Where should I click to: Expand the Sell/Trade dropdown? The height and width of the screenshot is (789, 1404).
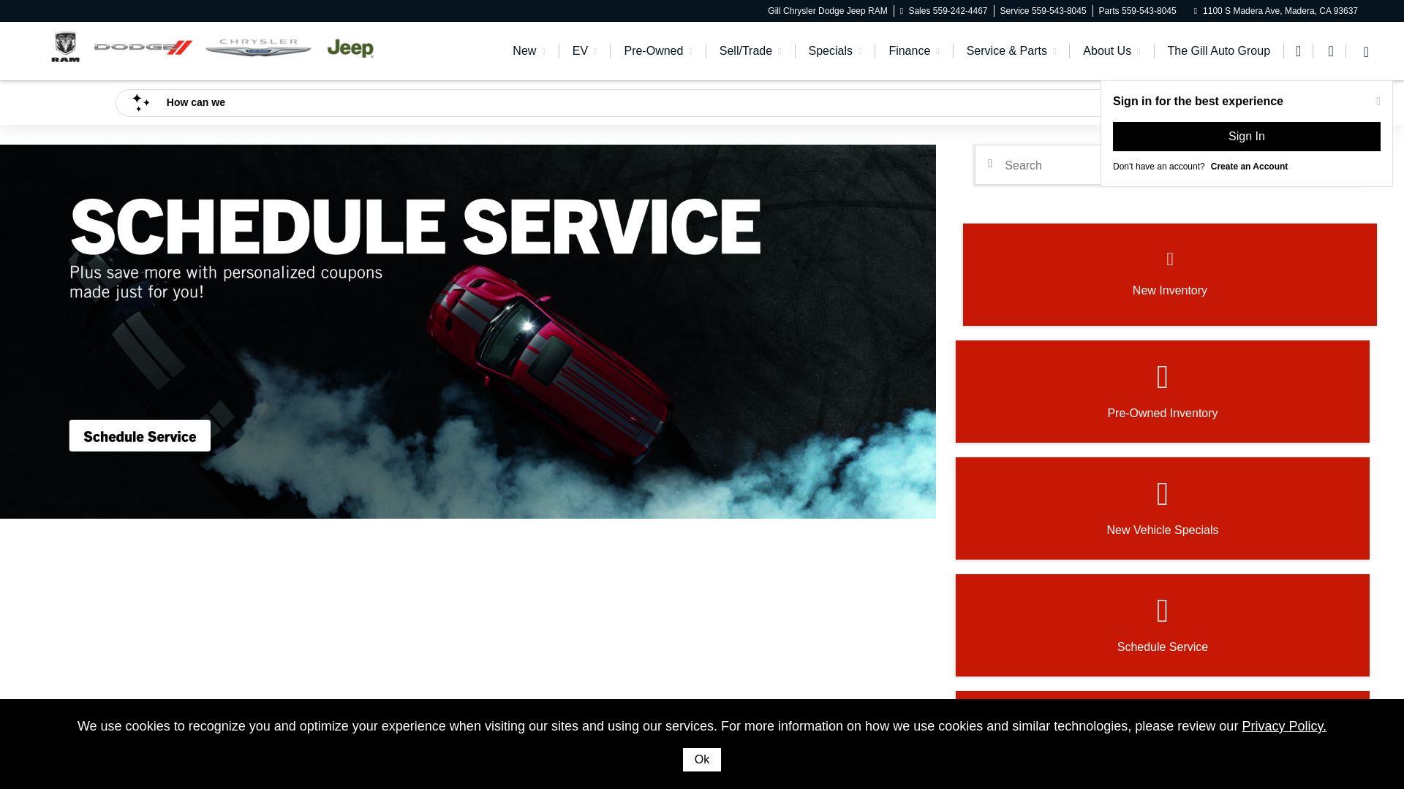750,51
